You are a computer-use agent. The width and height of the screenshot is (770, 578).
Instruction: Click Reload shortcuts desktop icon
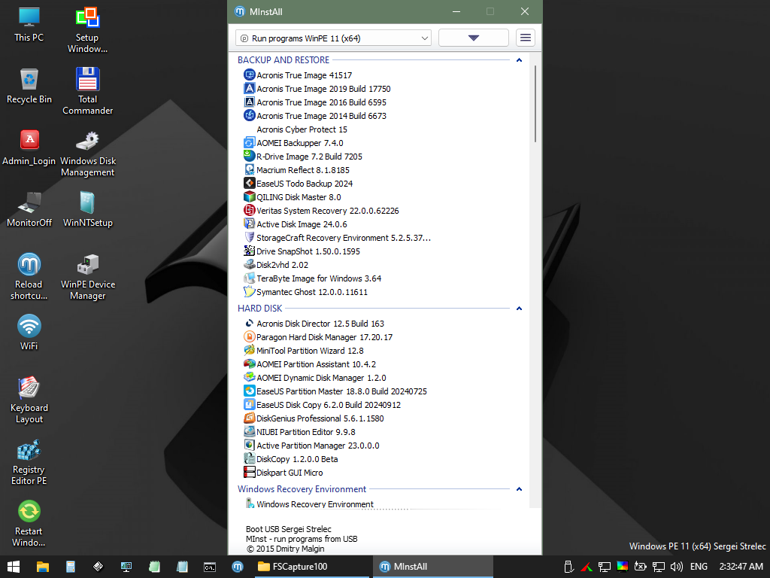click(29, 277)
